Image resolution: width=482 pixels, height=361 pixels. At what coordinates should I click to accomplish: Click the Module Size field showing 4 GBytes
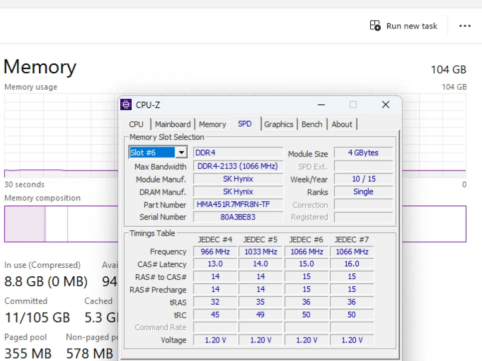(x=363, y=153)
